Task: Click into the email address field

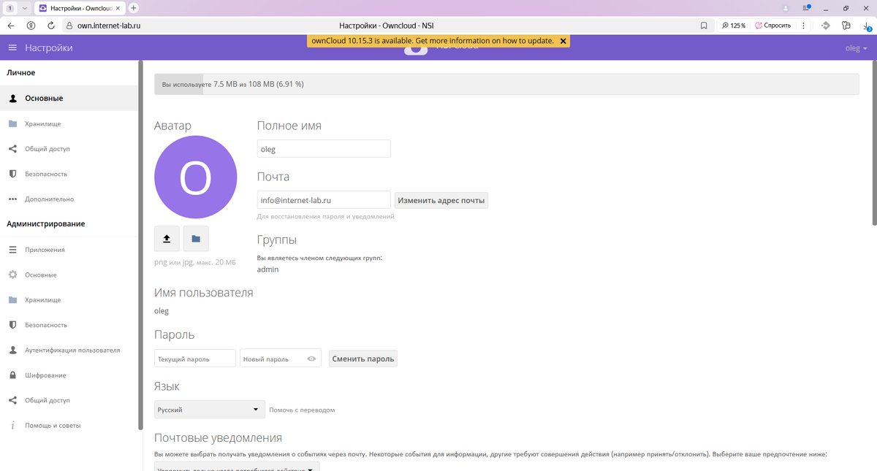Action: tap(324, 199)
